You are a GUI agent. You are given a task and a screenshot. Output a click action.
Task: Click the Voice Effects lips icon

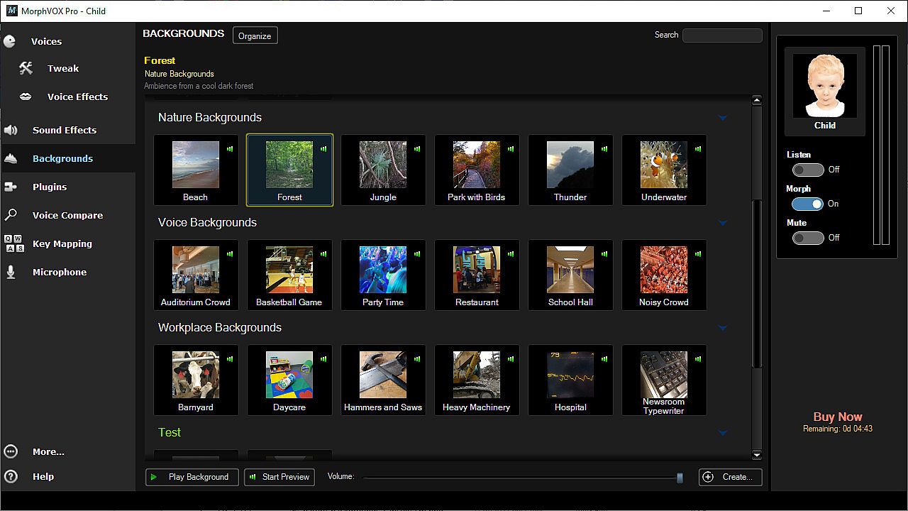click(x=26, y=97)
